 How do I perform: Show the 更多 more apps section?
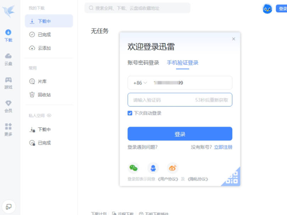(x=8, y=130)
